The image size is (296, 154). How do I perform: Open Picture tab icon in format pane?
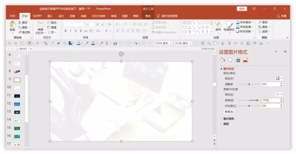[x=245, y=60]
